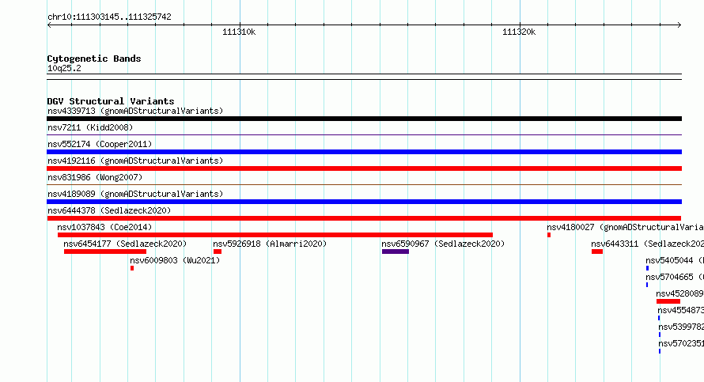Click the thin purple nsv7211 variant line
The image size is (704, 382).
tap(364, 134)
